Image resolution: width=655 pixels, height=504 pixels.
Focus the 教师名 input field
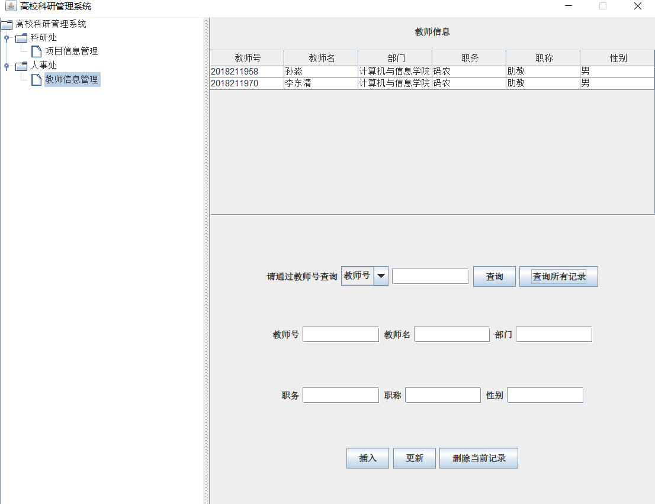(x=452, y=334)
